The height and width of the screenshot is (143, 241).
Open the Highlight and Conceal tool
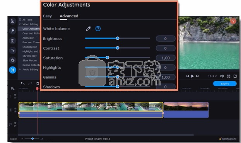coord(31,51)
